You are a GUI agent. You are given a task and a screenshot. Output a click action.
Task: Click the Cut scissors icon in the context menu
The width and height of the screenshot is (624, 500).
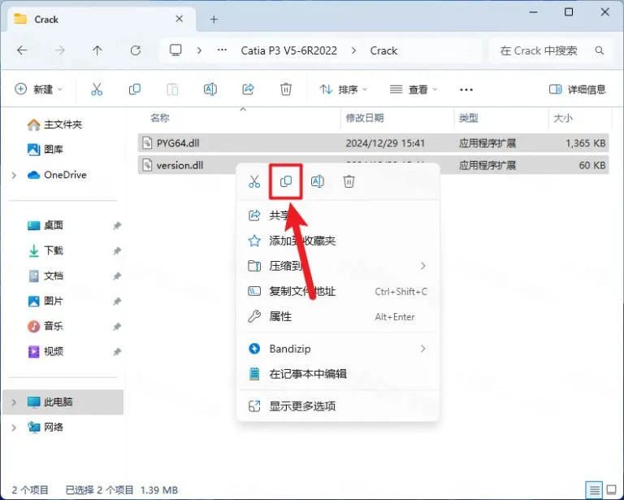tap(253, 181)
